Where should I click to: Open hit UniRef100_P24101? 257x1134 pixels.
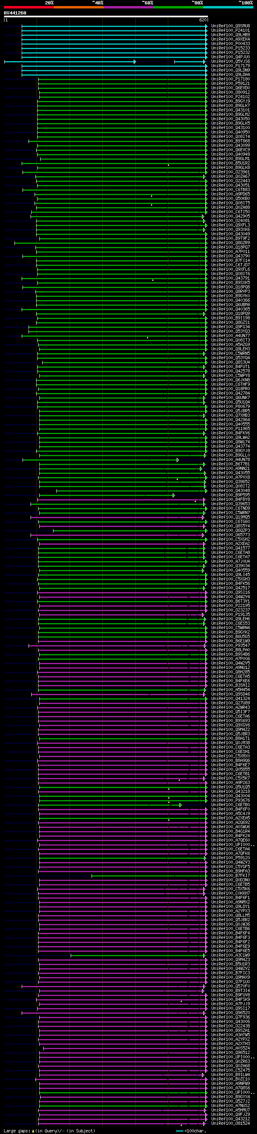[230, 31]
